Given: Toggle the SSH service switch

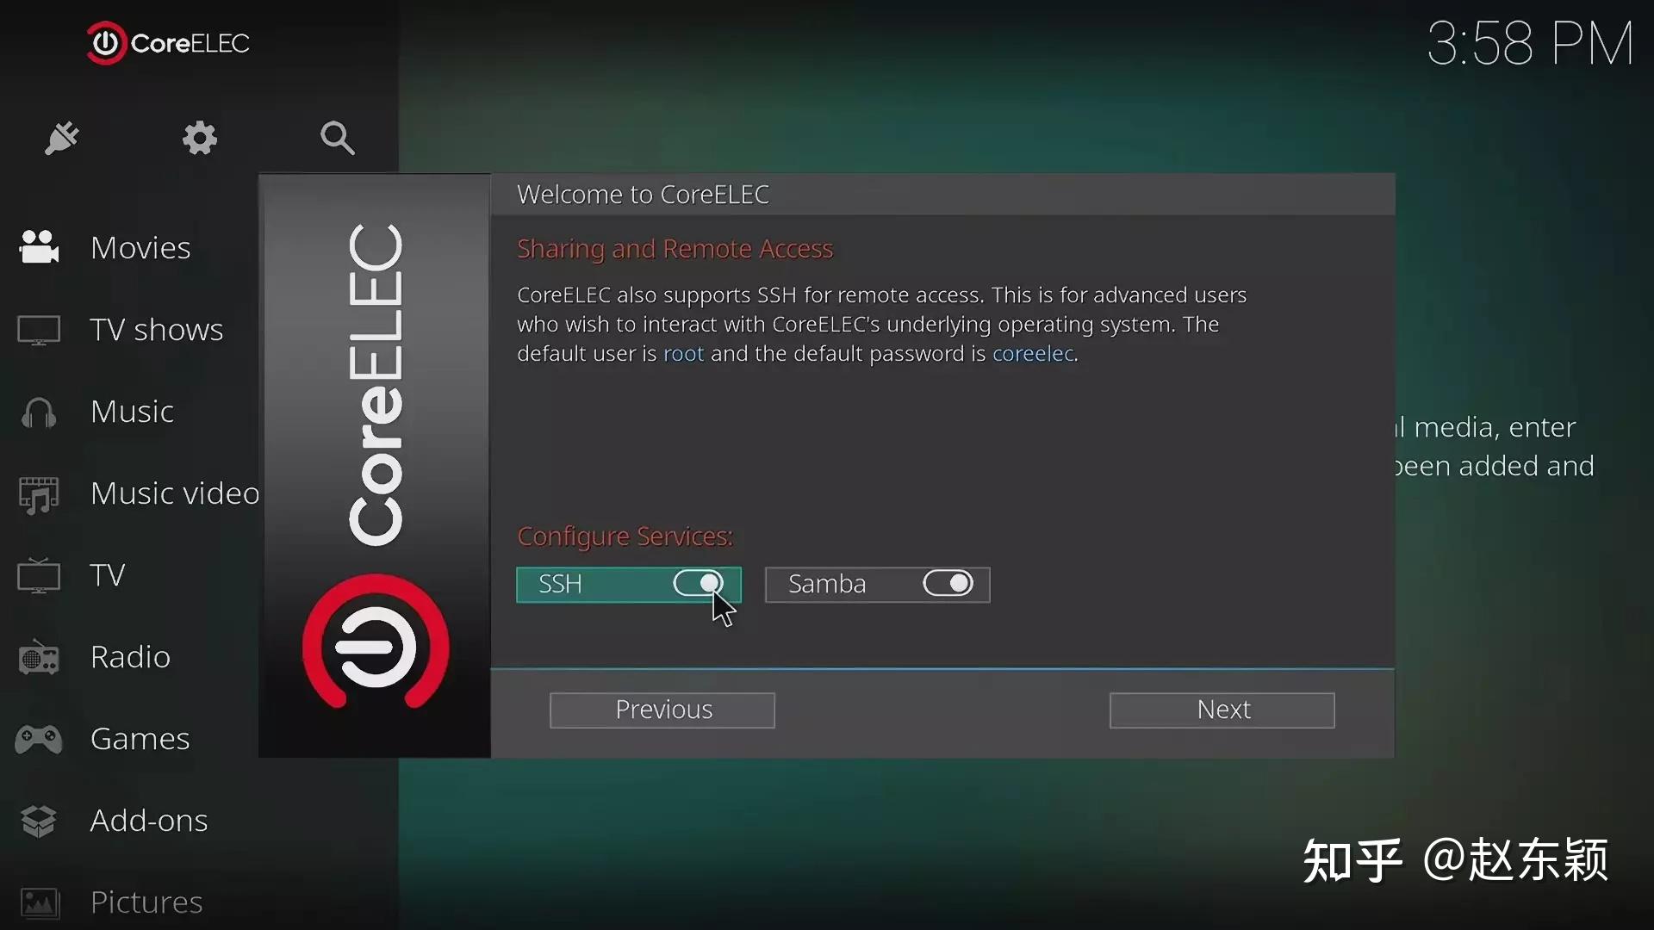Looking at the screenshot, I should tap(698, 584).
